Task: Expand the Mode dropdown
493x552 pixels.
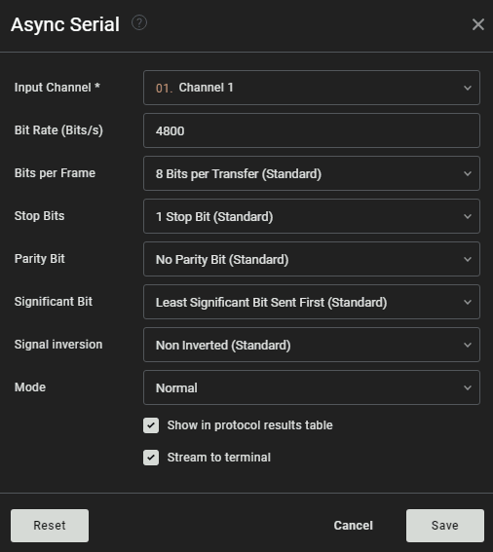Action: coord(312,387)
